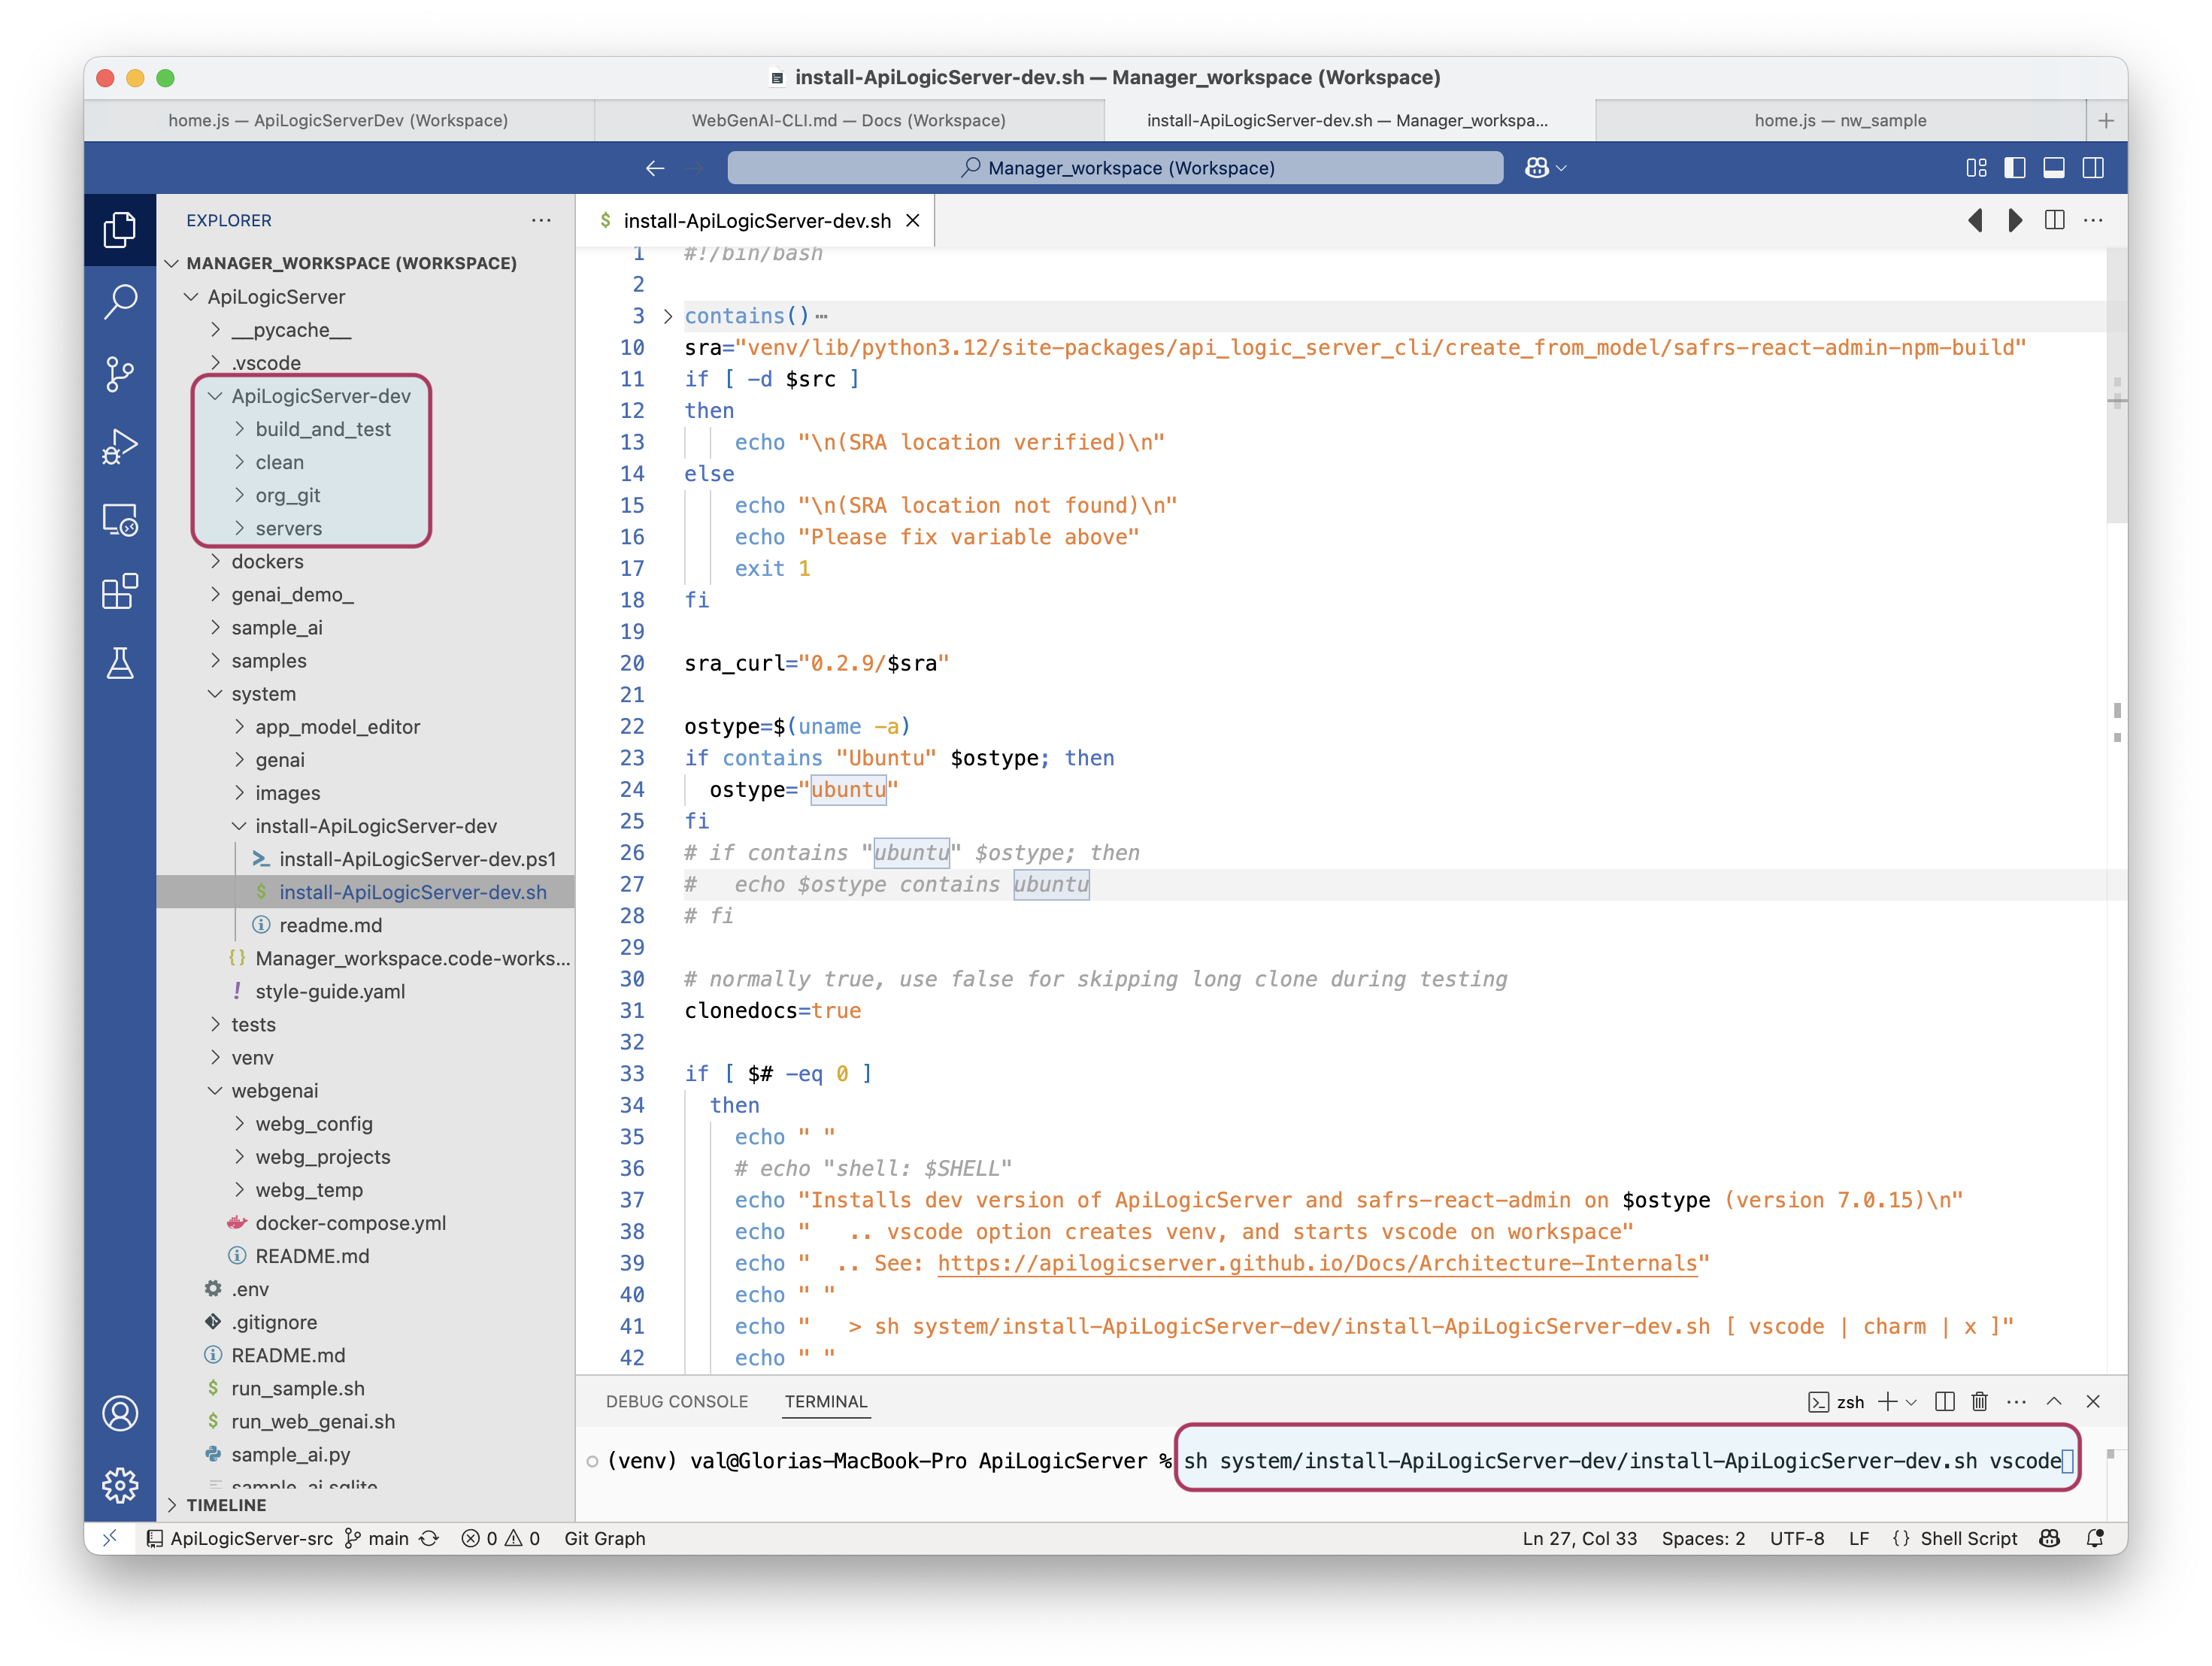Open the launch profile dropdown beside new terminal
Screen dimensions: 2212x1666
[x=1911, y=1402]
